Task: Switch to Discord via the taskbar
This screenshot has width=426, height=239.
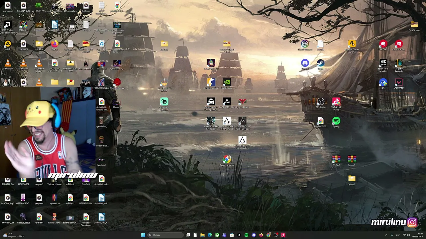Action: click(x=254, y=235)
